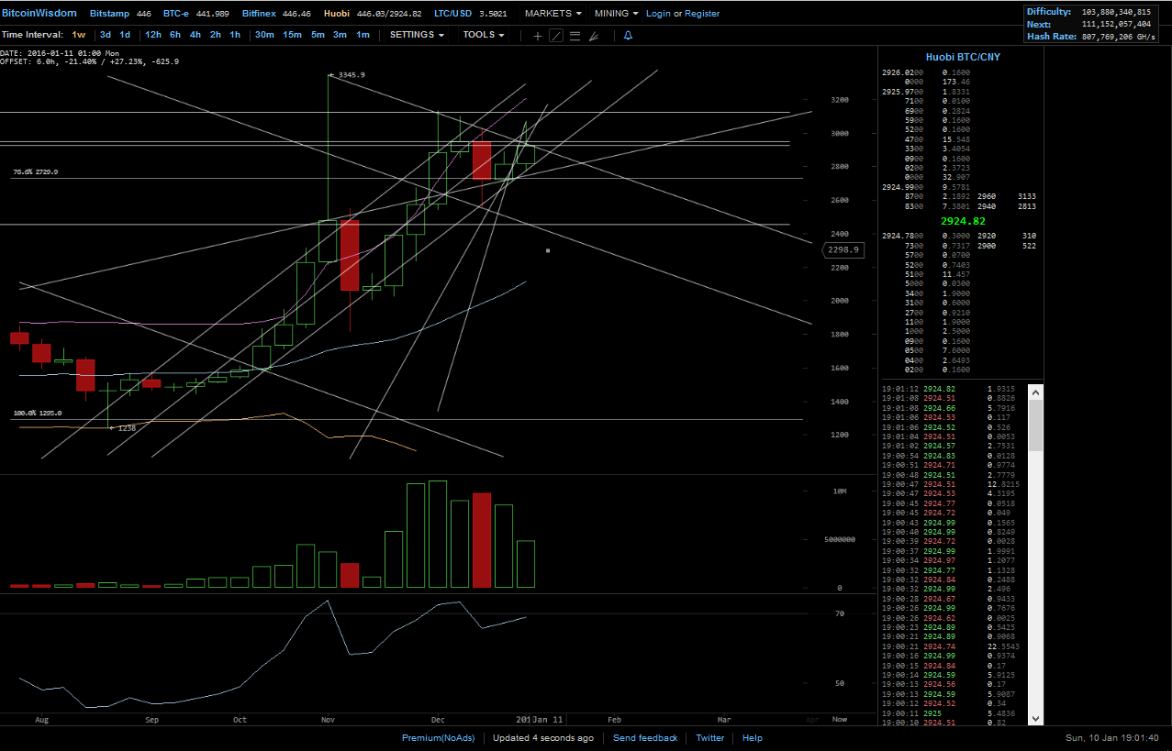Click the alert bell icon

(x=628, y=35)
